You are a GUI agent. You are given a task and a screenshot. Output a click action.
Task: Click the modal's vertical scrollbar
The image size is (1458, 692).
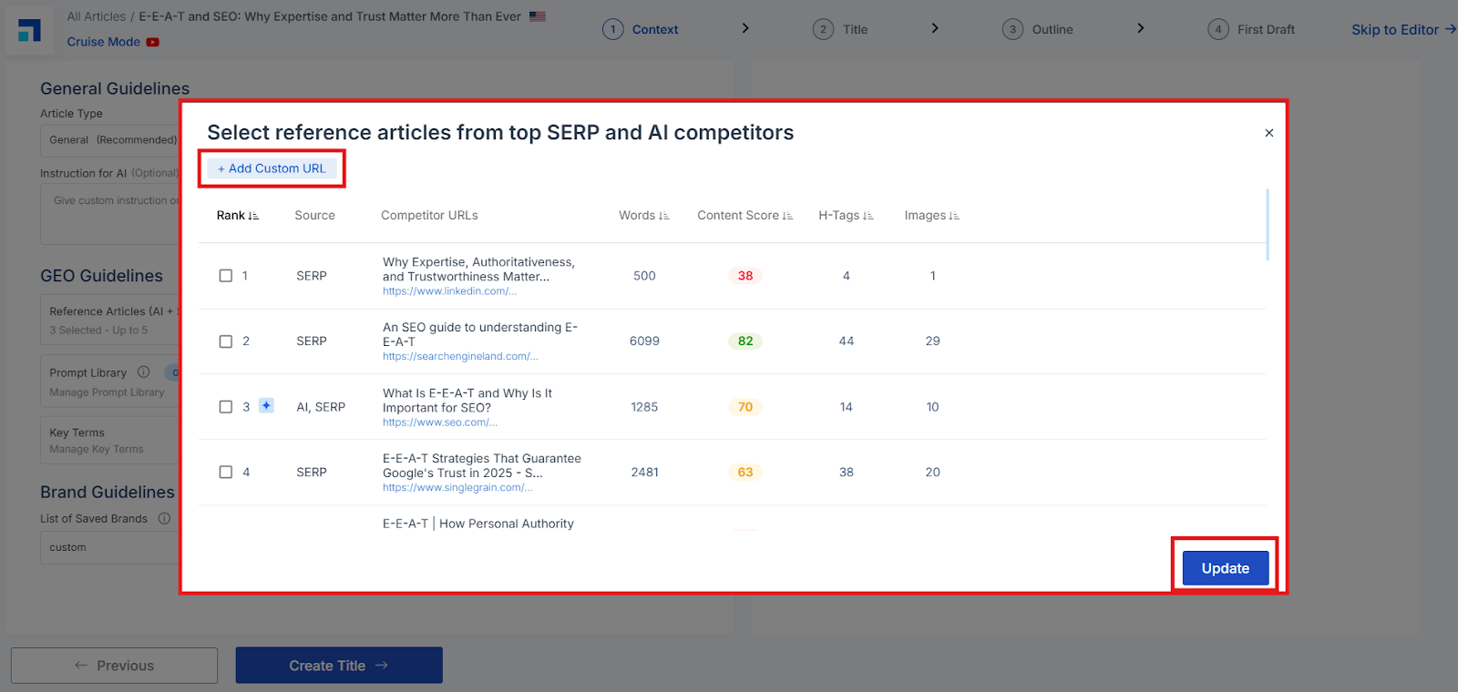click(x=1268, y=225)
